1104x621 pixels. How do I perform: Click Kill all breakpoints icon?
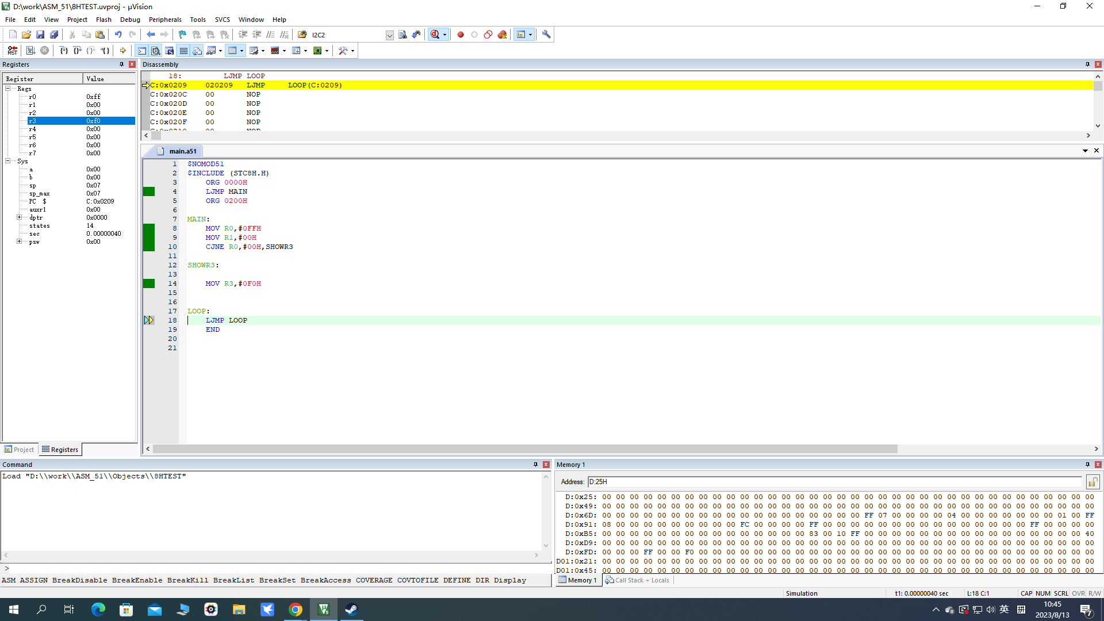[502, 34]
